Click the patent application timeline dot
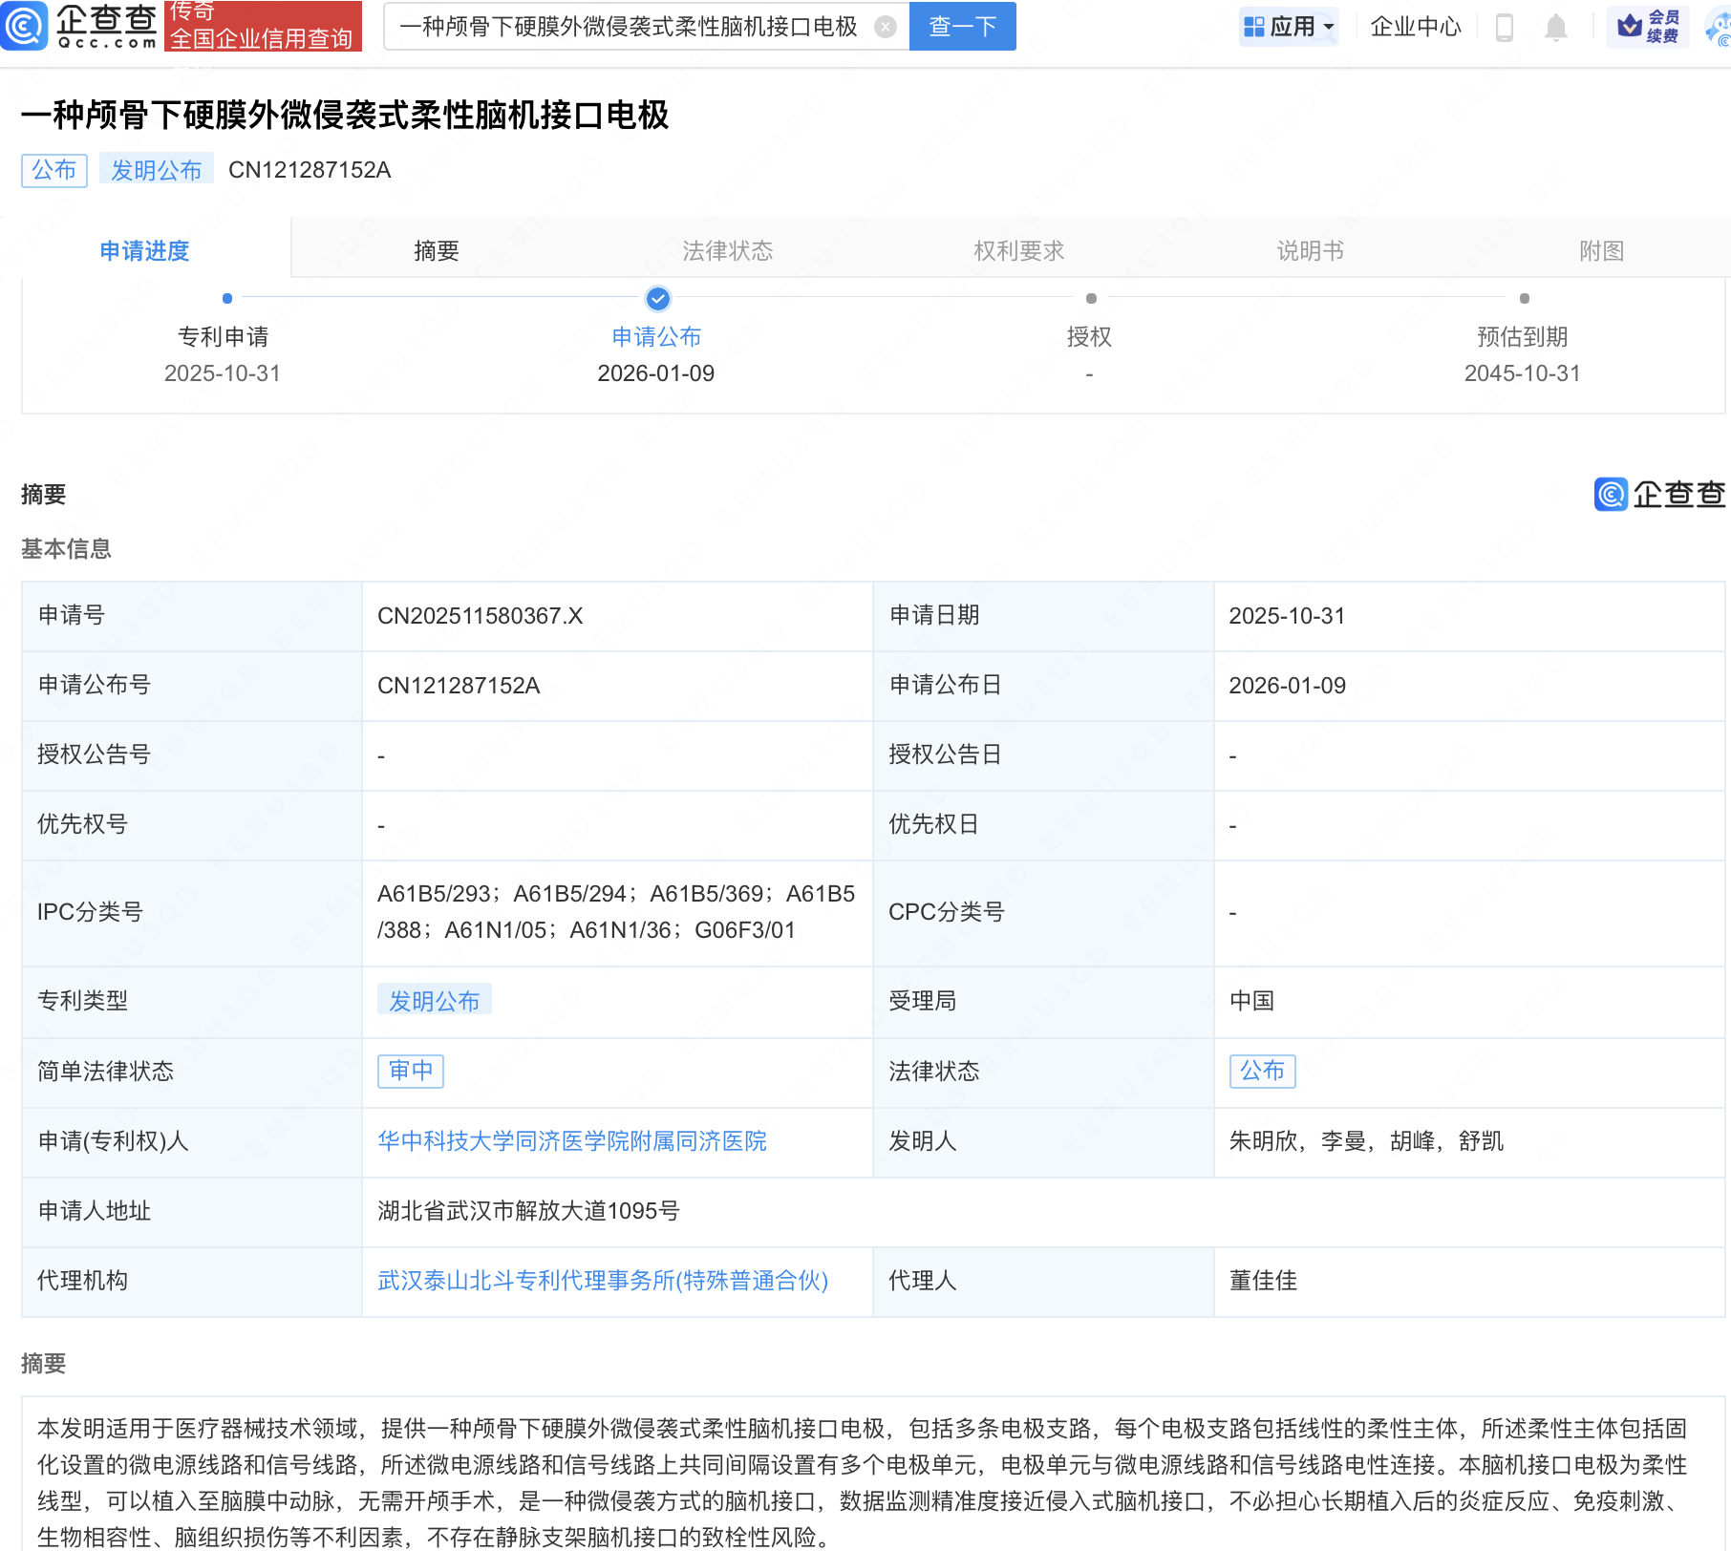Image resolution: width=1731 pixels, height=1551 pixels. [x=226, y=299]
